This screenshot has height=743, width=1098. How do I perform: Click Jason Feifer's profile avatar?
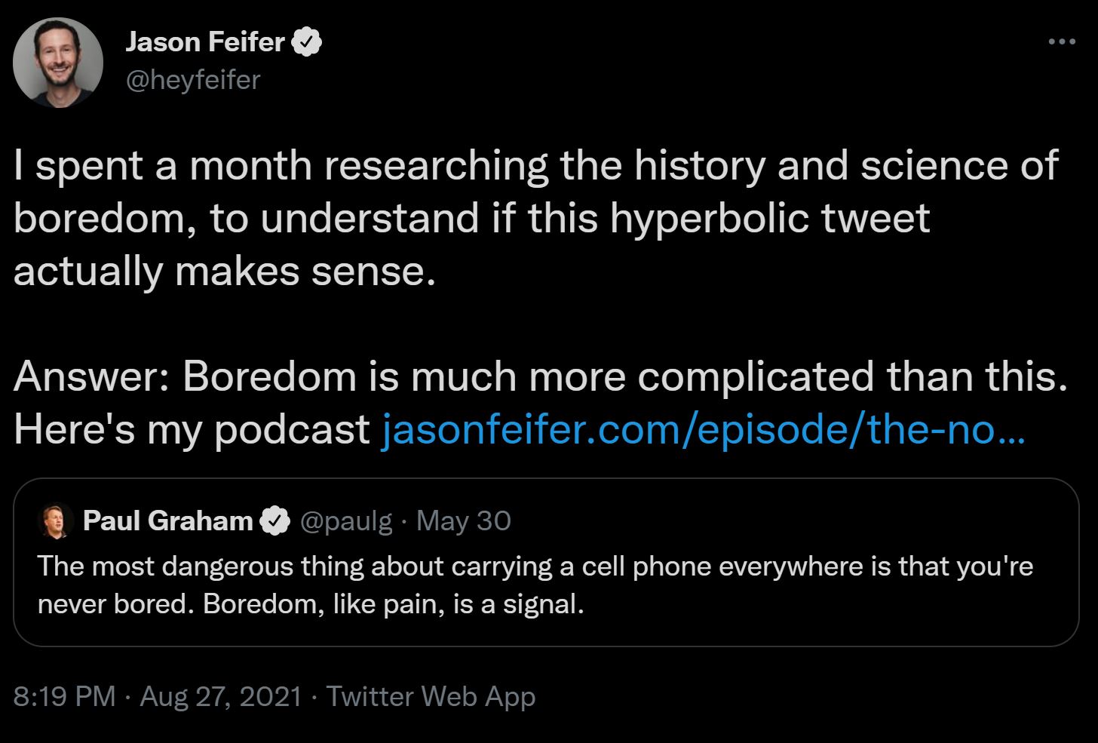point(58,62)
